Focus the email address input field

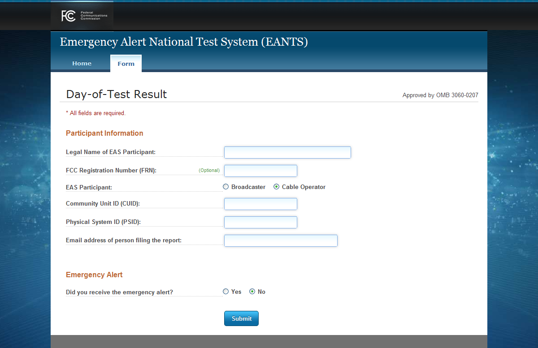[x=281, y=241]
